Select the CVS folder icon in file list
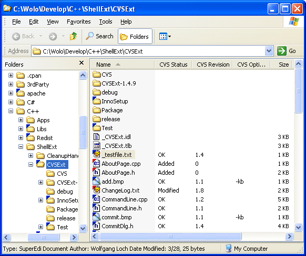Viewport: 306px width, 256px height. click(96, 74)
